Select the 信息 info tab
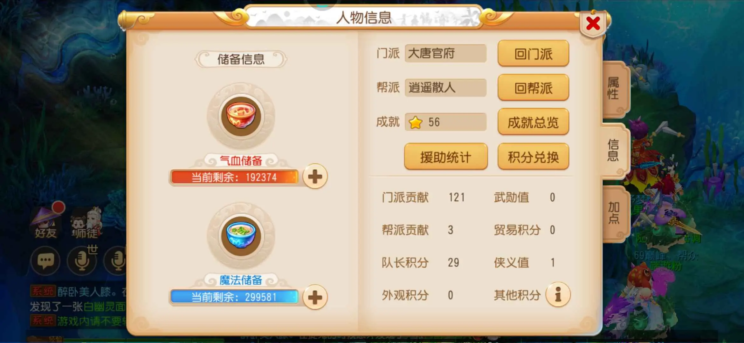 click(614, 150)
